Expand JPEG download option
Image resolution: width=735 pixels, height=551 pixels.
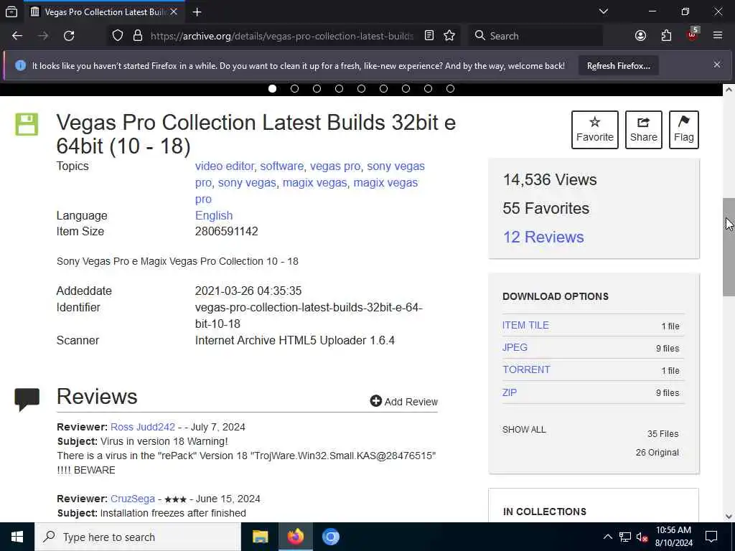(515, 347)
